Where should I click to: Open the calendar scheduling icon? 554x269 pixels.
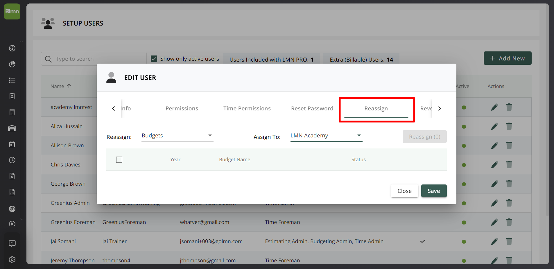click(12, 144)
